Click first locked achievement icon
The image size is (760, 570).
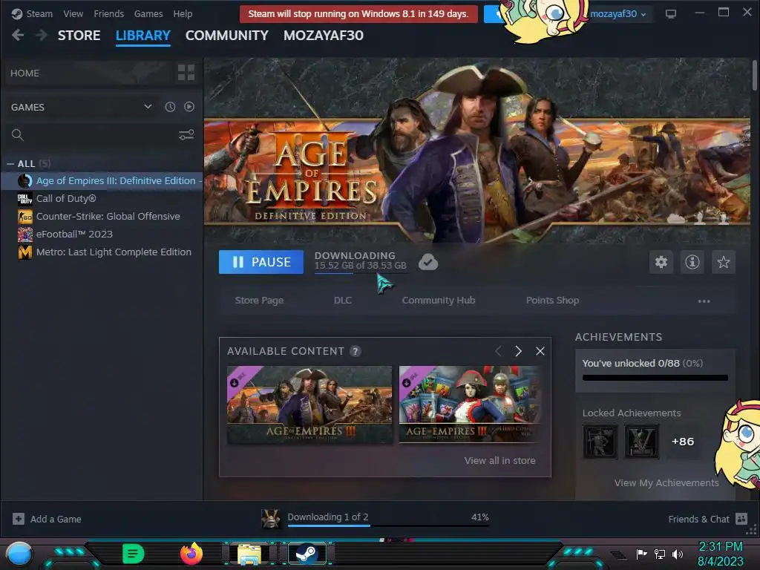point(600,441)
